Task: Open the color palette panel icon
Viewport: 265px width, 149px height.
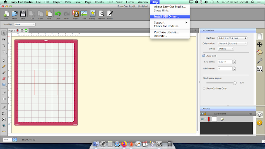Action: [260, 52]
